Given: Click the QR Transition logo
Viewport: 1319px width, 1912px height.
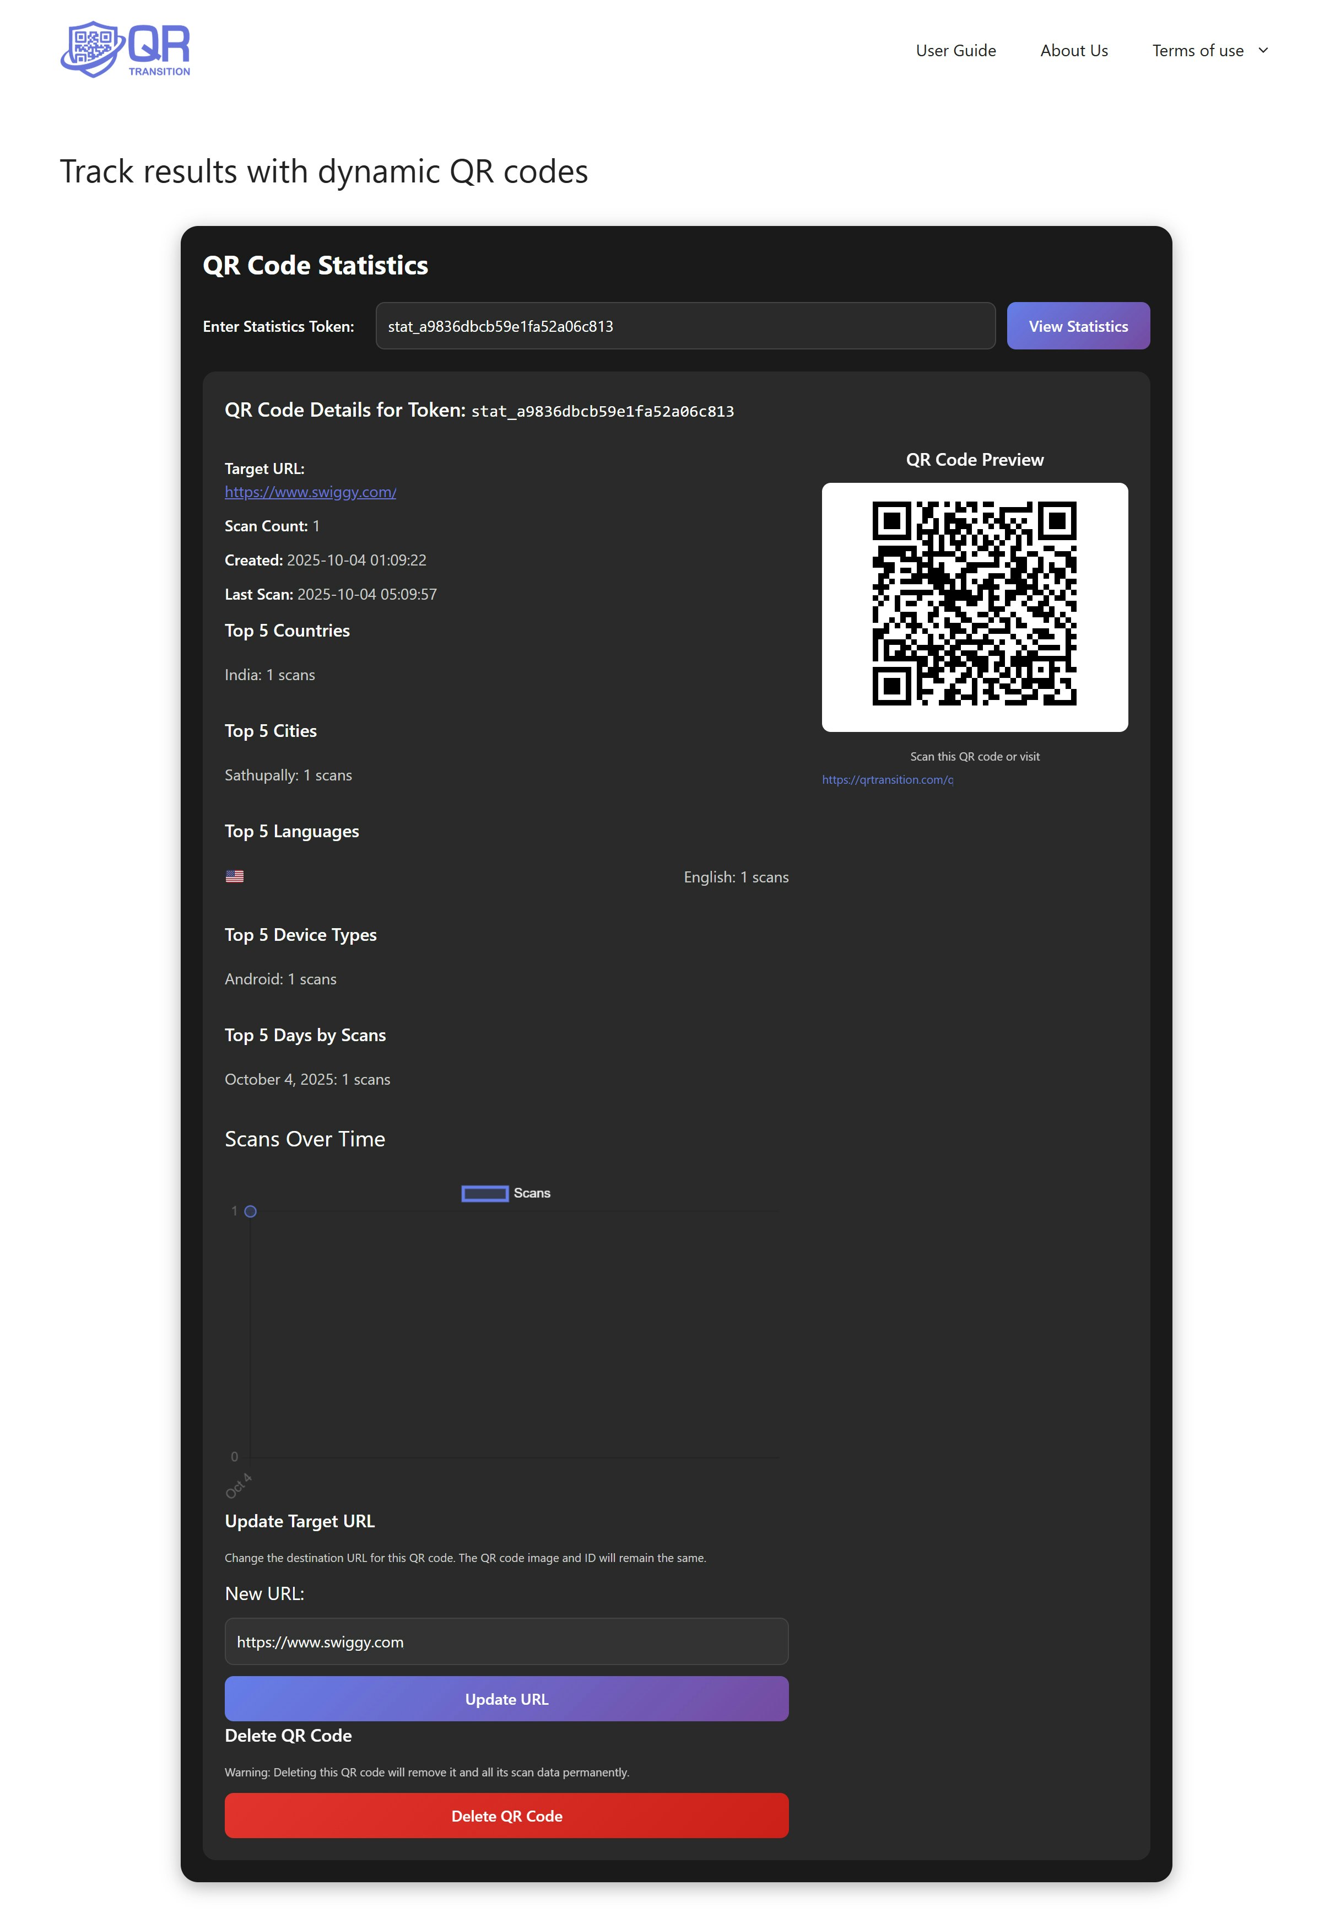Looking at the screenshot, I should (125, 50).
